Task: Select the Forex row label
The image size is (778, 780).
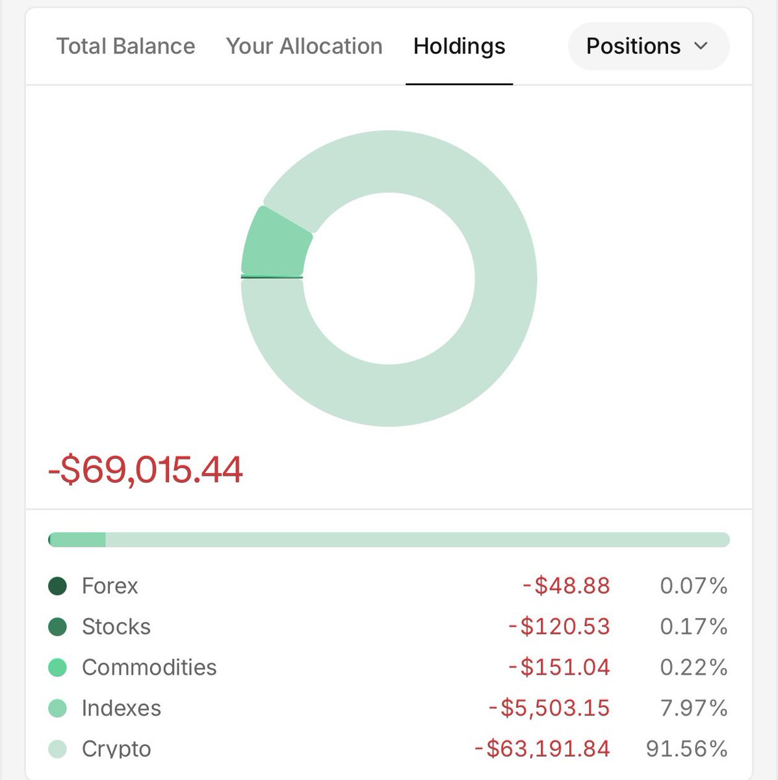Action: click(x=110, y=586)
